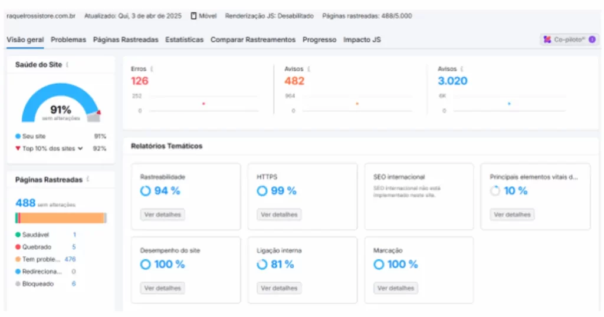Click Ver detalhes under Marcação

coord(396,288)
